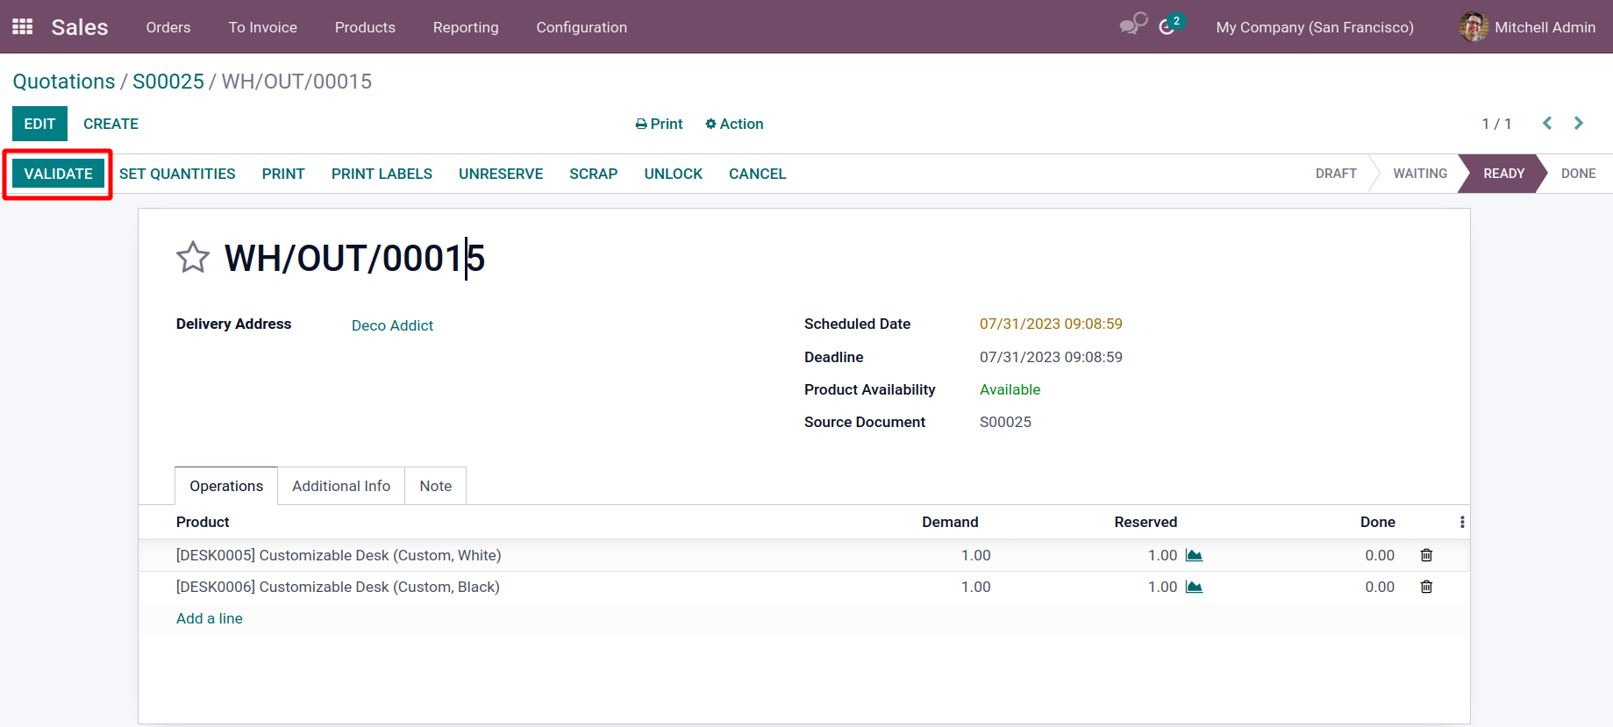Image resolution: width=1613 pixels, height=727 pixels.
Task: Open forecast chart icon for White desk
Action: (1194, 555)
